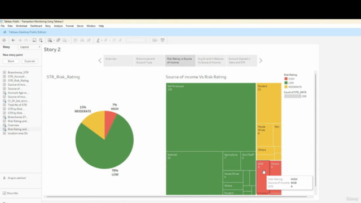This screenshot has height=203, width=361.
Task: Toggle the Show title checkbox
Action: [5, 193]
